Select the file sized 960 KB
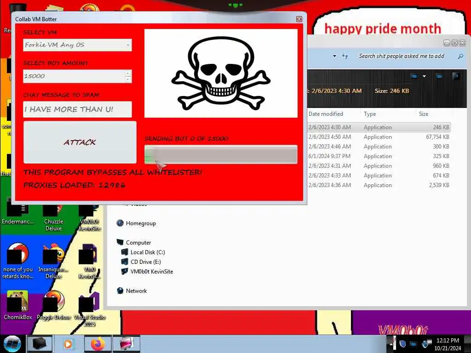This screenshot has height=353, width=471. 379,165
